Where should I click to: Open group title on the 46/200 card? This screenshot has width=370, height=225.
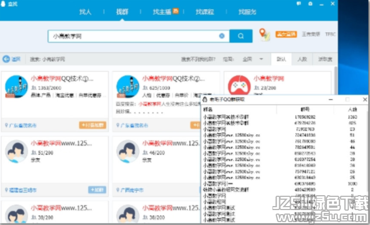coord(171,143)
